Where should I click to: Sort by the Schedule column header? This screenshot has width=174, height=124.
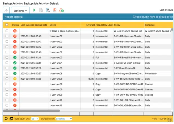(x=150, y=25)
